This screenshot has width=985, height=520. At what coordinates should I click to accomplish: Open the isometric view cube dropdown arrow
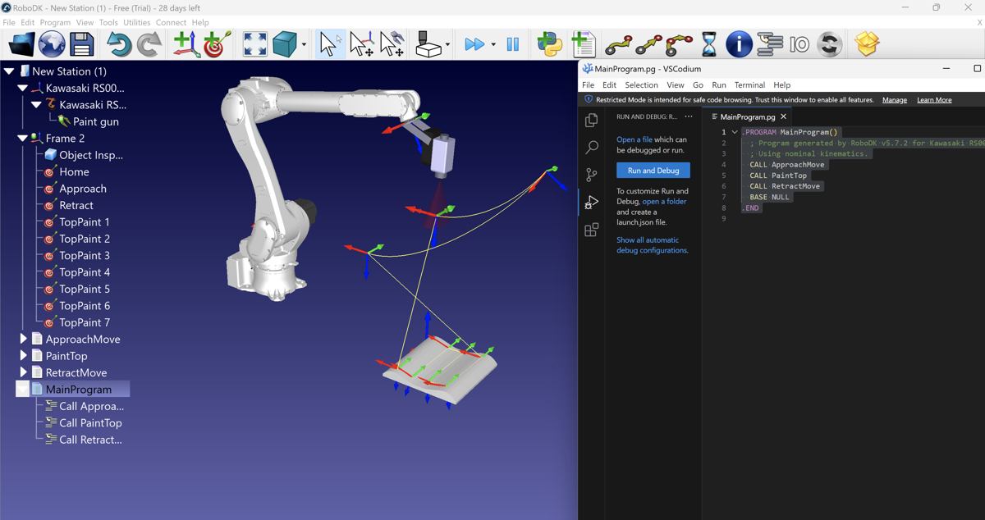pos(304,45)
